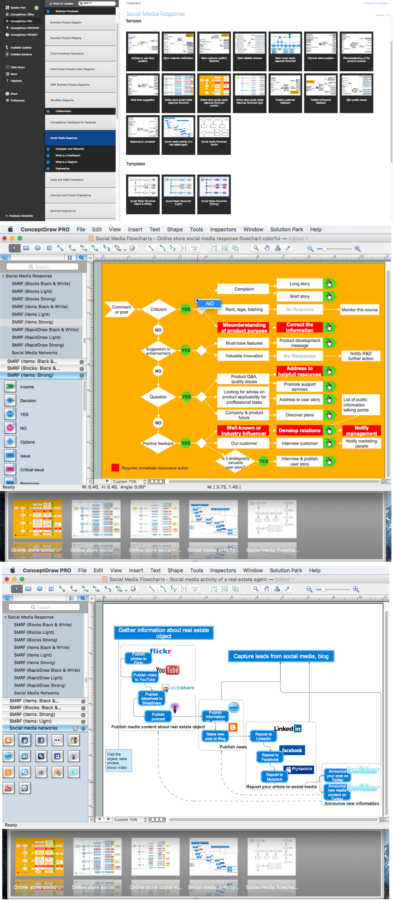Add the Twitter icon from the Social media networks library
This screenshot has height=900, width=393.
point(74,772)
